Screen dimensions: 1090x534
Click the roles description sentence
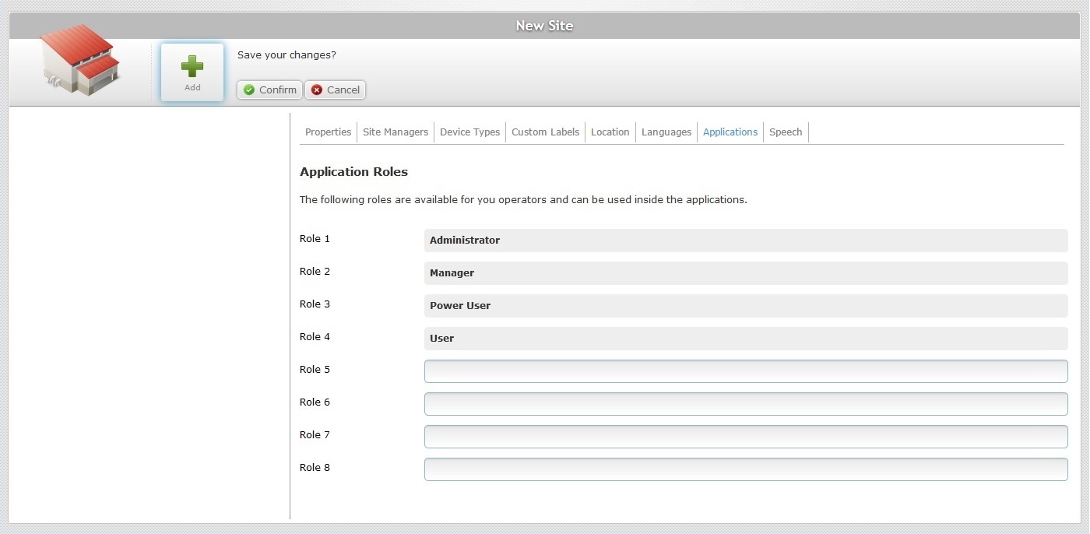pos(523,200)
